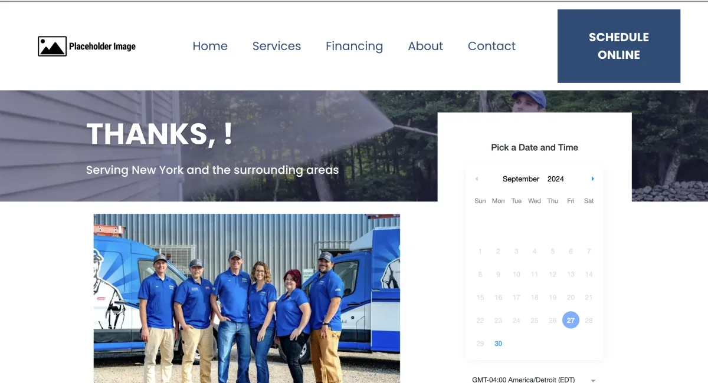Select September 30 in calendar
Screen dimensions: 708x383
point(498,344)
